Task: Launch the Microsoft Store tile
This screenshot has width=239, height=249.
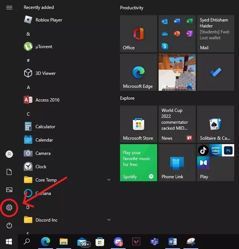Action: coord(138,124)
